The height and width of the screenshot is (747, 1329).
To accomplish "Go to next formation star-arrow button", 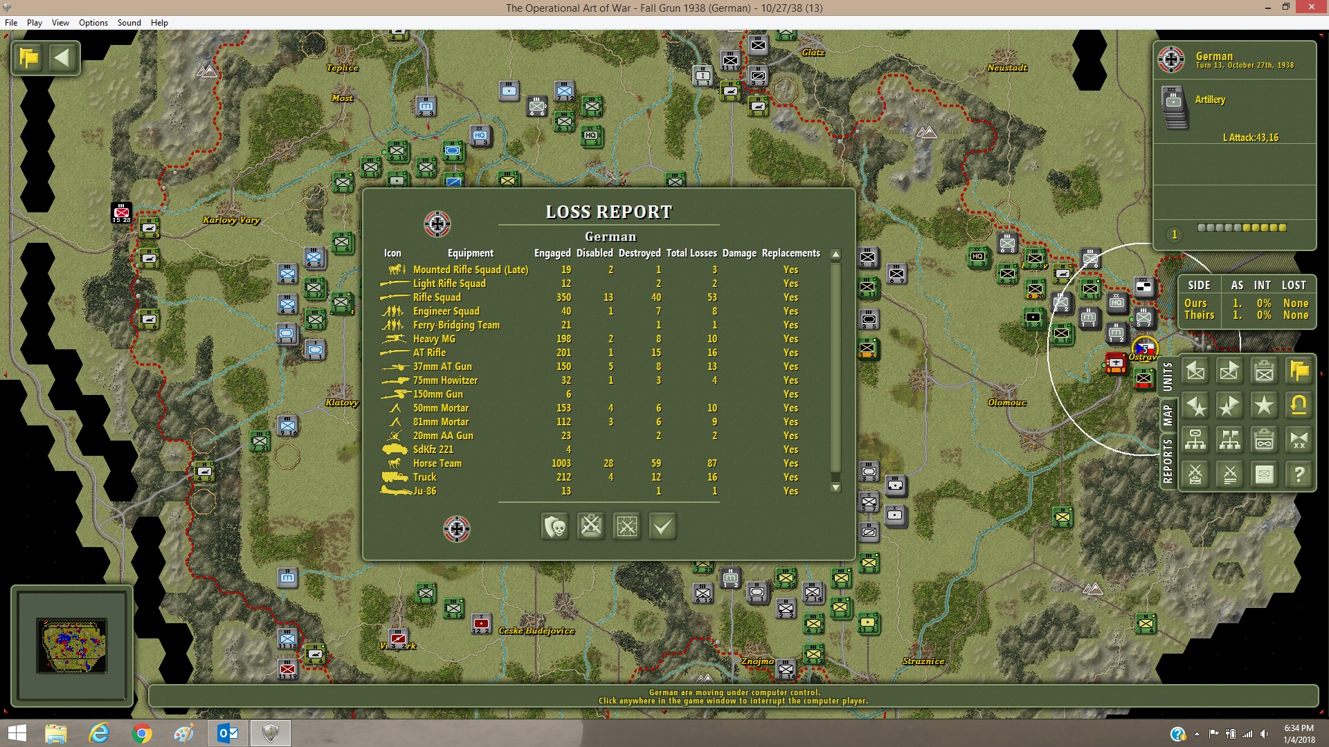I will tap(1229, 406).
